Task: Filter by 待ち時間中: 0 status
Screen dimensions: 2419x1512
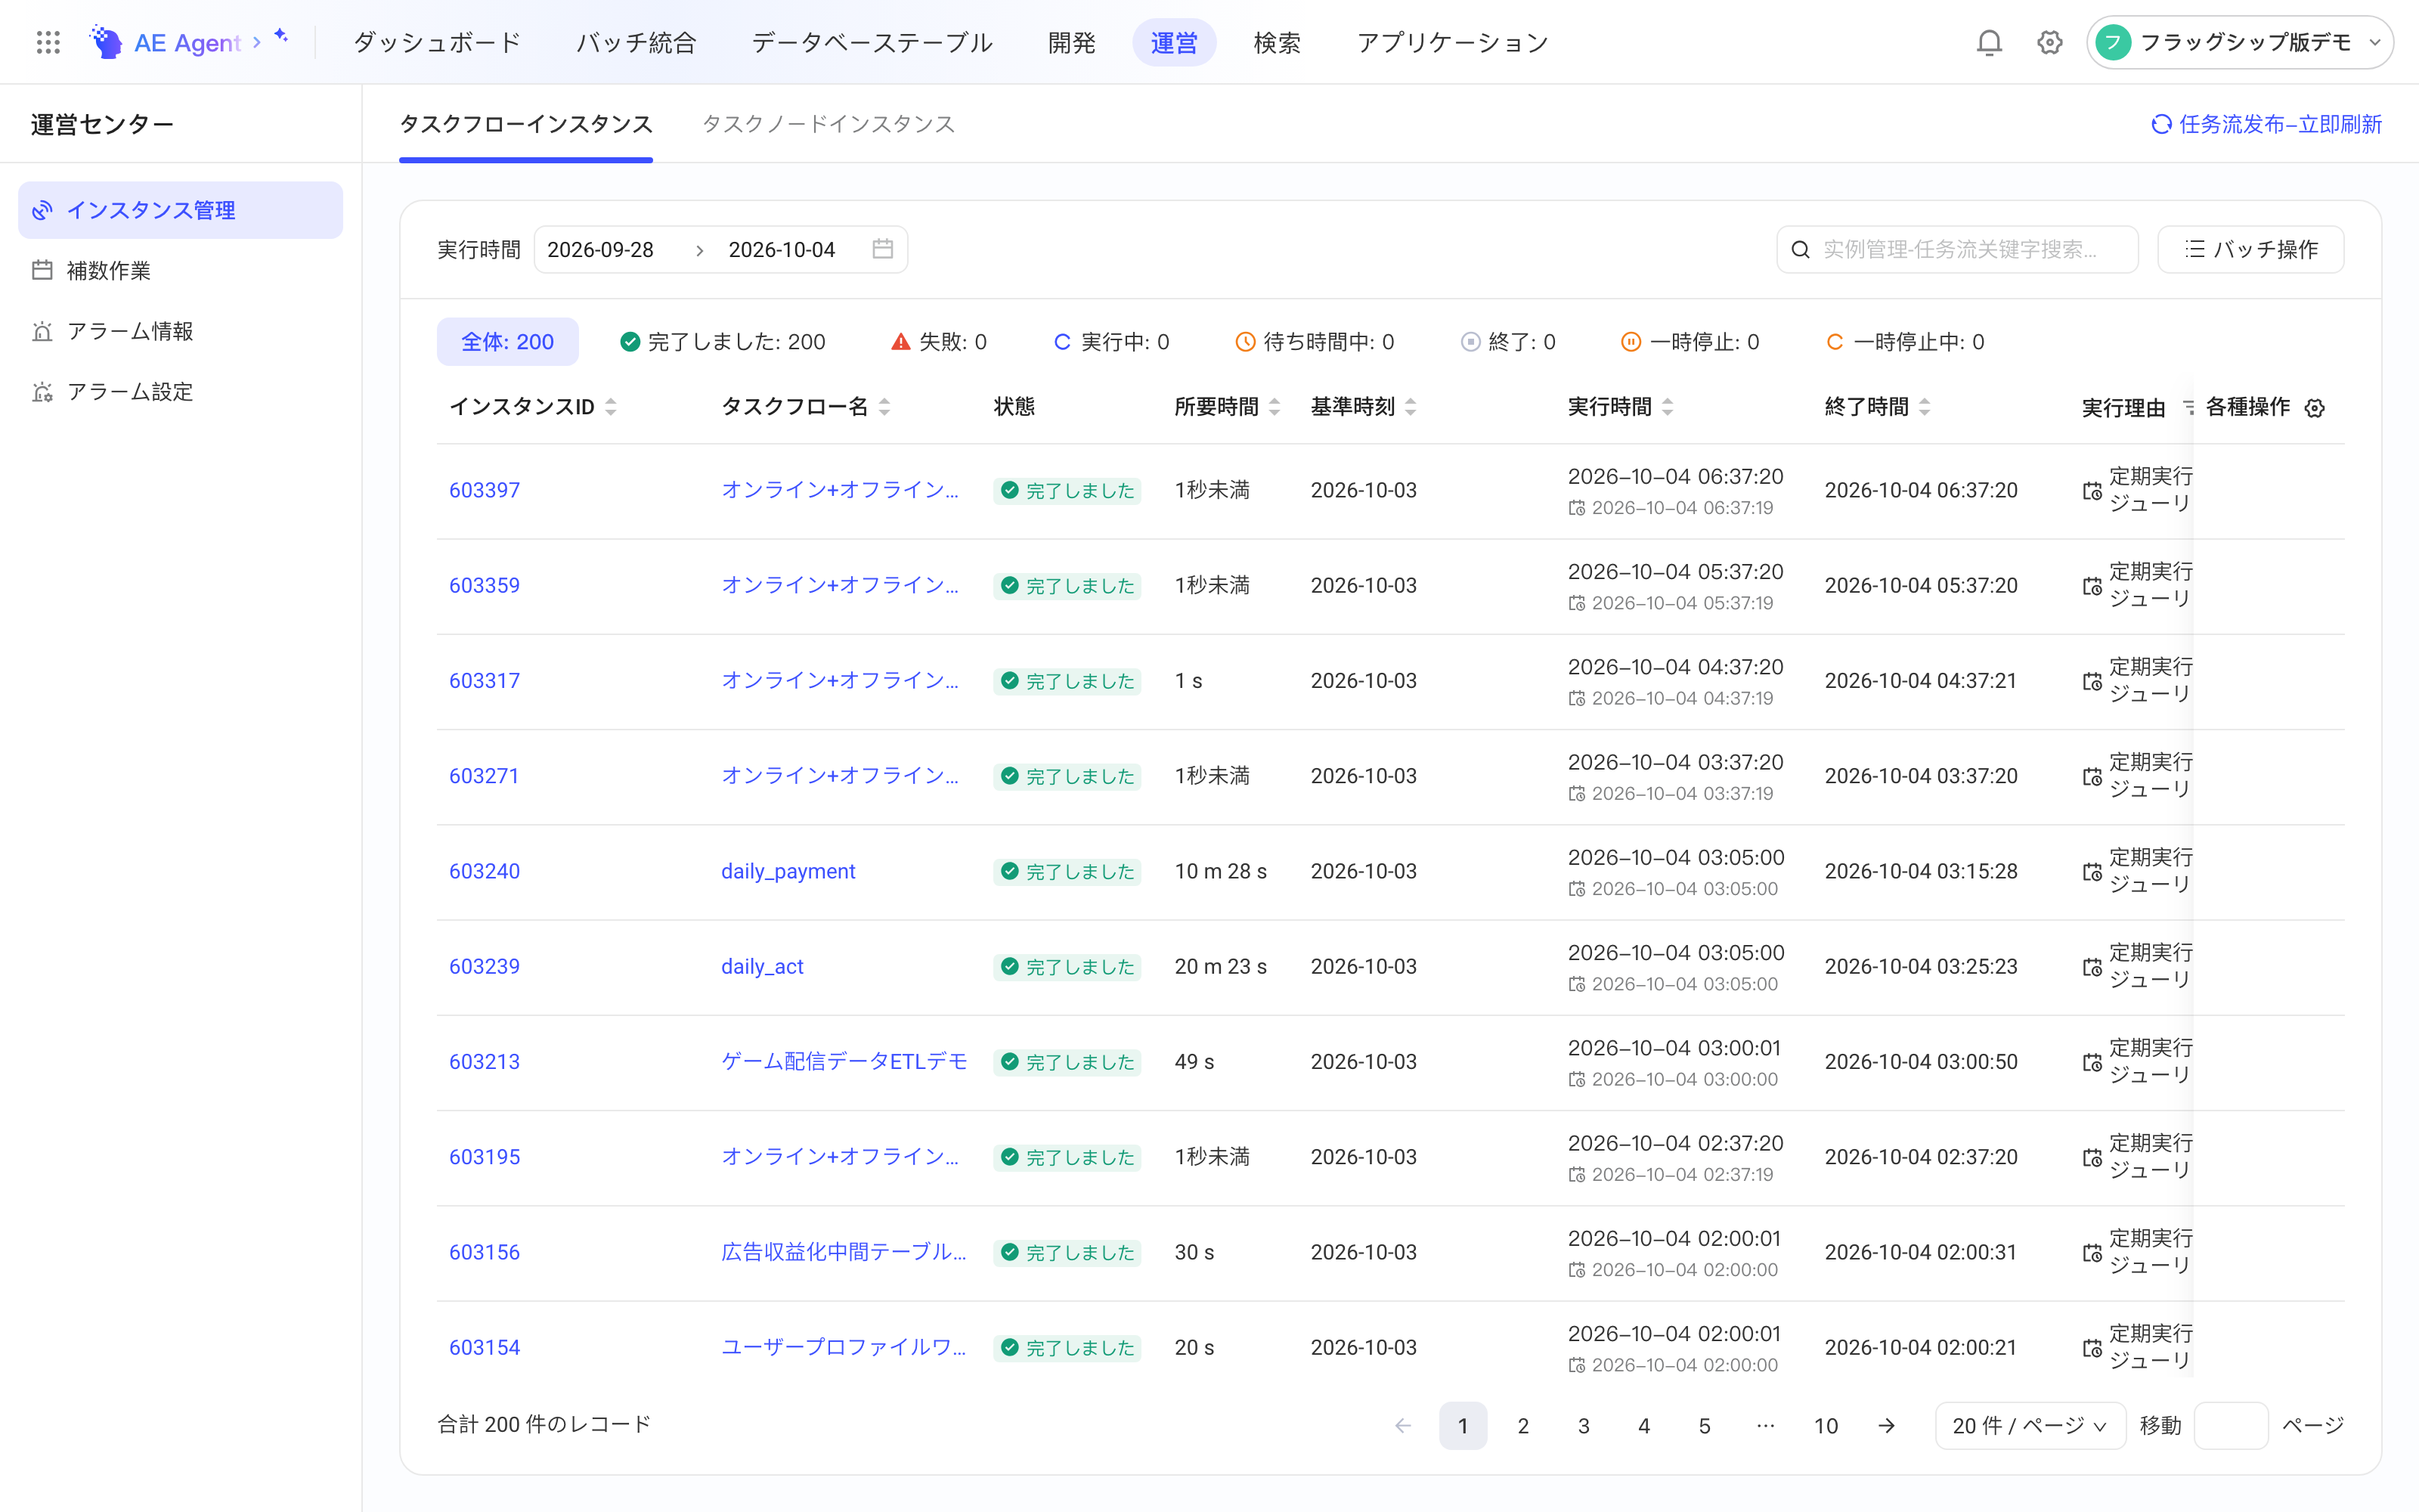Action: (1315, 342)
